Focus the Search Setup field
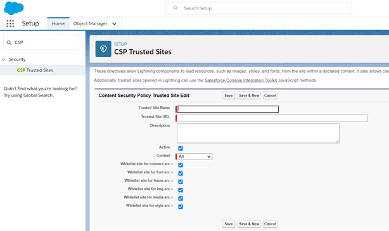This screenshot has height=231, width=389. (258, 8)
